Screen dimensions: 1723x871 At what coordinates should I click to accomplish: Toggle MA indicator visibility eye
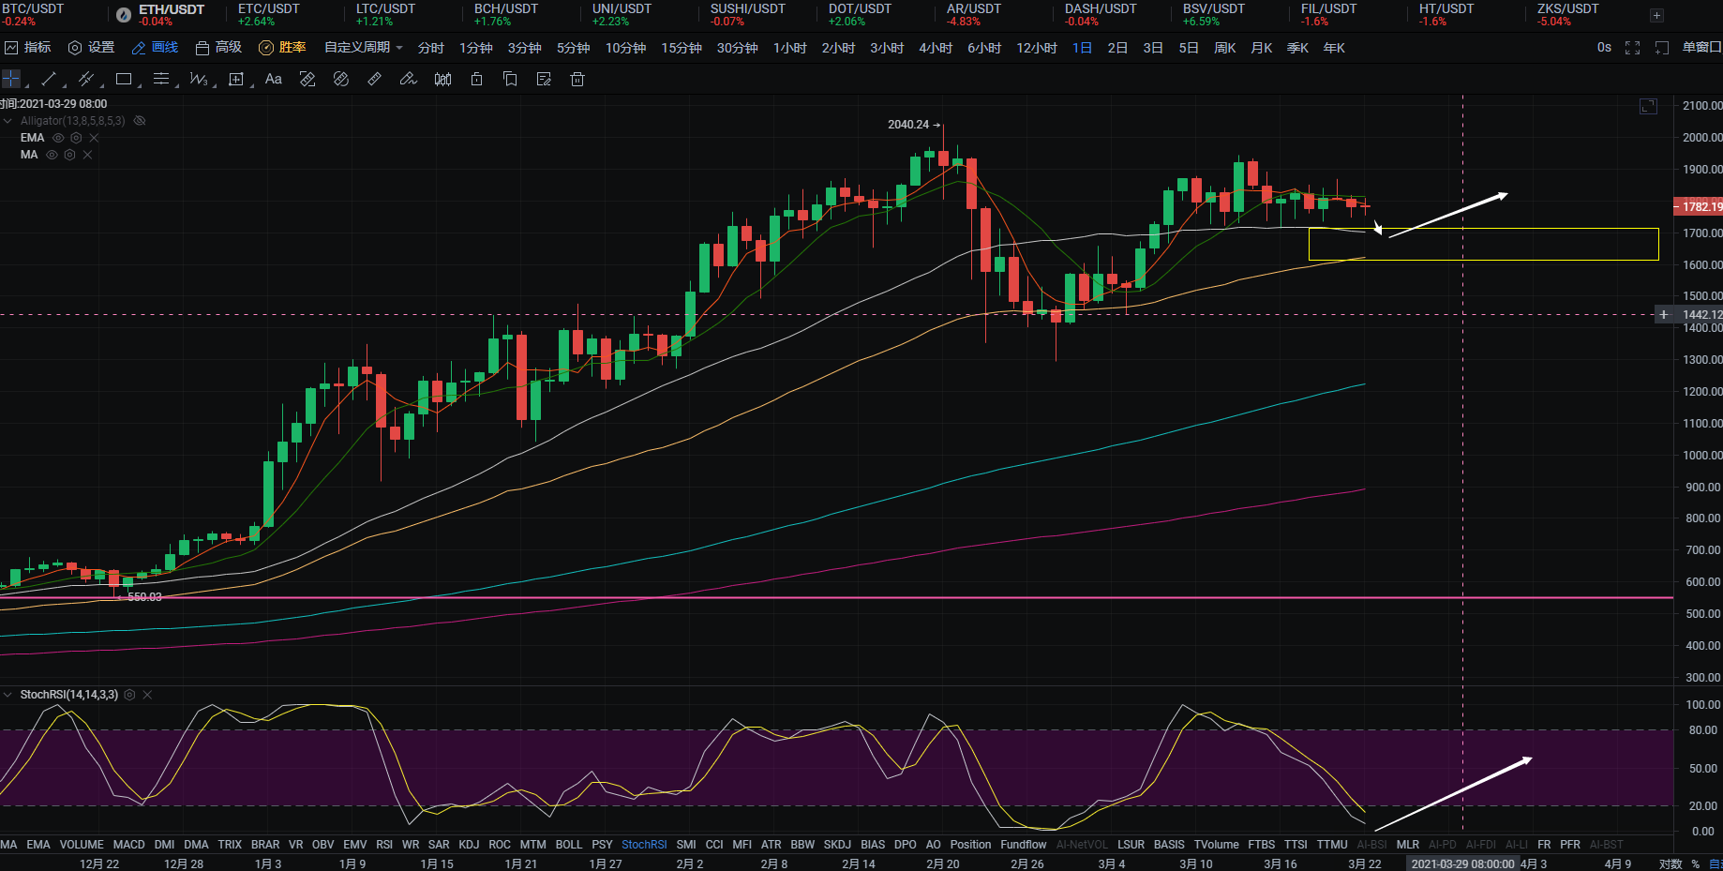click(52, 155)
